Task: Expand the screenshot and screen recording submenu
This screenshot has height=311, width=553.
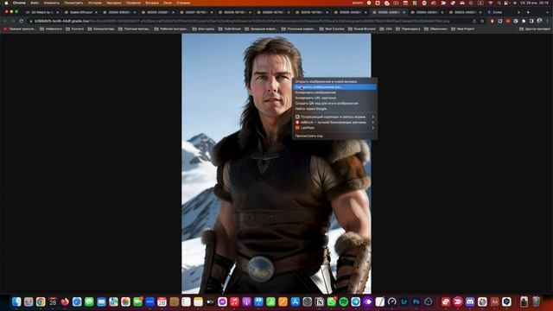Action: [334, 117]
